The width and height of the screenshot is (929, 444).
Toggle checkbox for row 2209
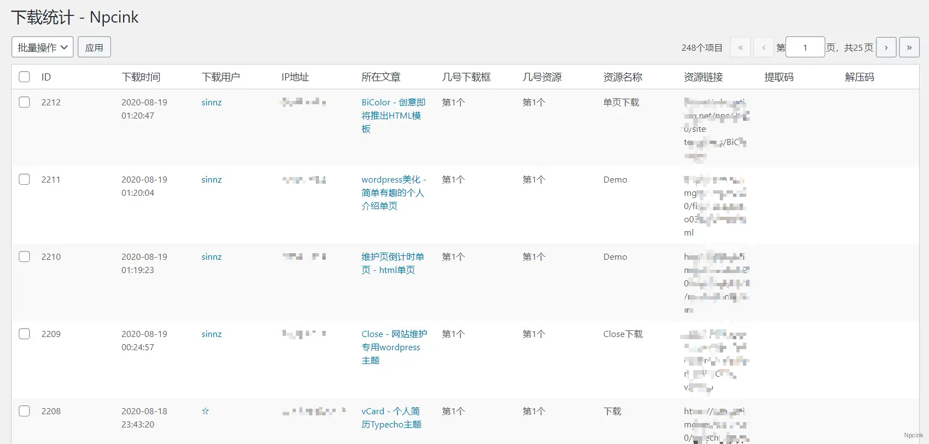click(24, 334)
